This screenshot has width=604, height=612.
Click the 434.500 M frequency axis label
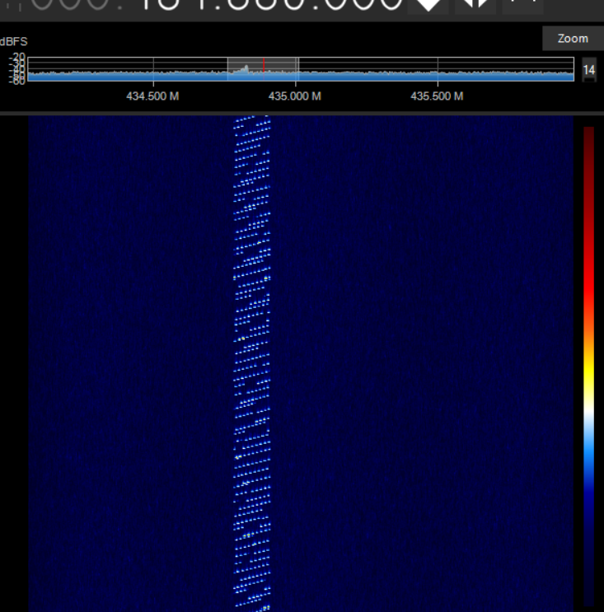(x=152, y=96)
